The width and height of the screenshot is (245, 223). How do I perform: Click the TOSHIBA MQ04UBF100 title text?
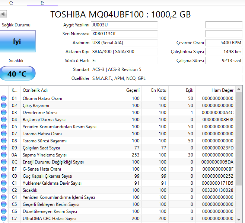(x=121, y=14)
